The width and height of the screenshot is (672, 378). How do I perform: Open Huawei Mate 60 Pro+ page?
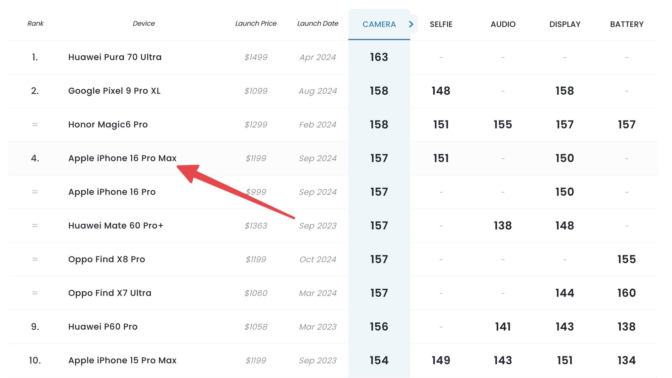click(x=116, y=226)
